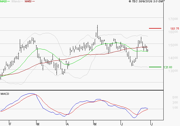Viewport: 180px width, 126px height.
Task: Click the F month label on the time axis
Action: (x=10, y=124)
